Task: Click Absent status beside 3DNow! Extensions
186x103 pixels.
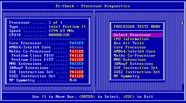Action: point(76,68)
